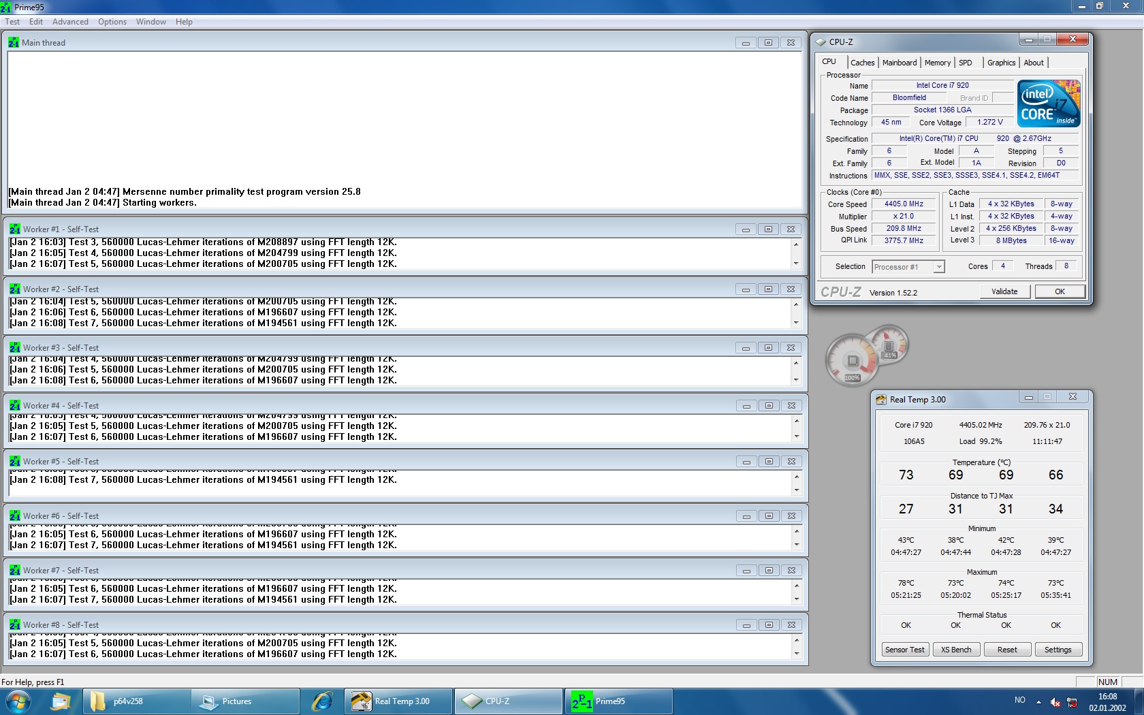Switch to Real Temp 3.00 taskbar item
1144x715 pixels.
pyautogui.click(x=398, y=701)
